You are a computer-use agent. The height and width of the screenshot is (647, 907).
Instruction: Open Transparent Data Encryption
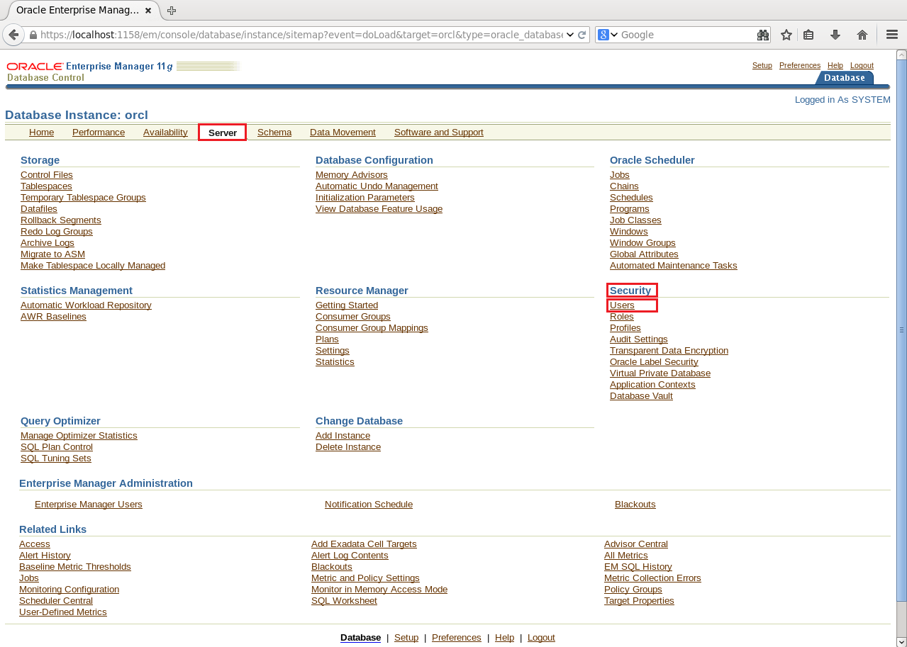669,351
